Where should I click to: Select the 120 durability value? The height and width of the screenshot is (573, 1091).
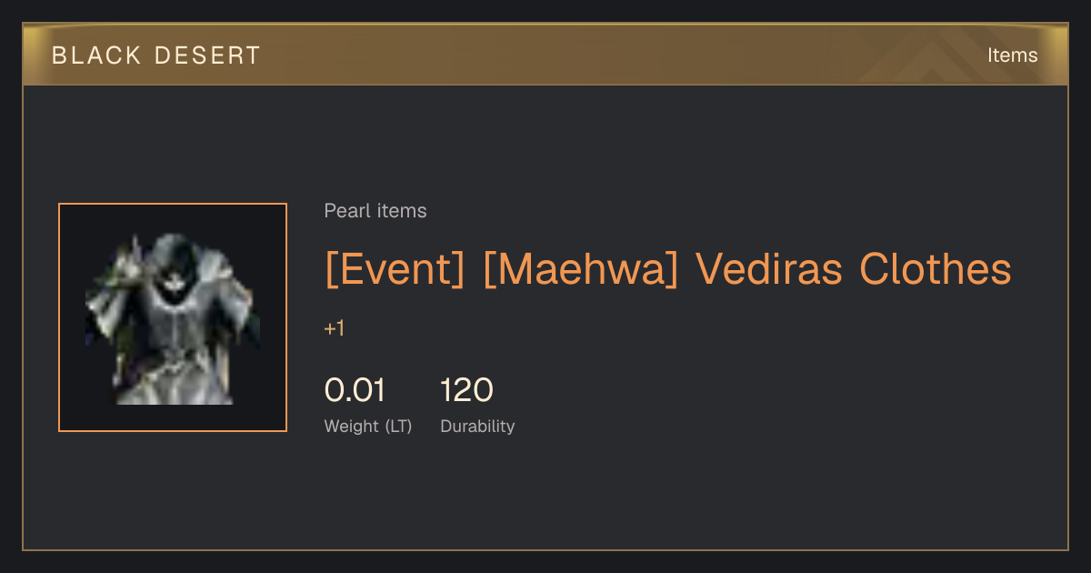pyautogui.click(x=466, y=390)
